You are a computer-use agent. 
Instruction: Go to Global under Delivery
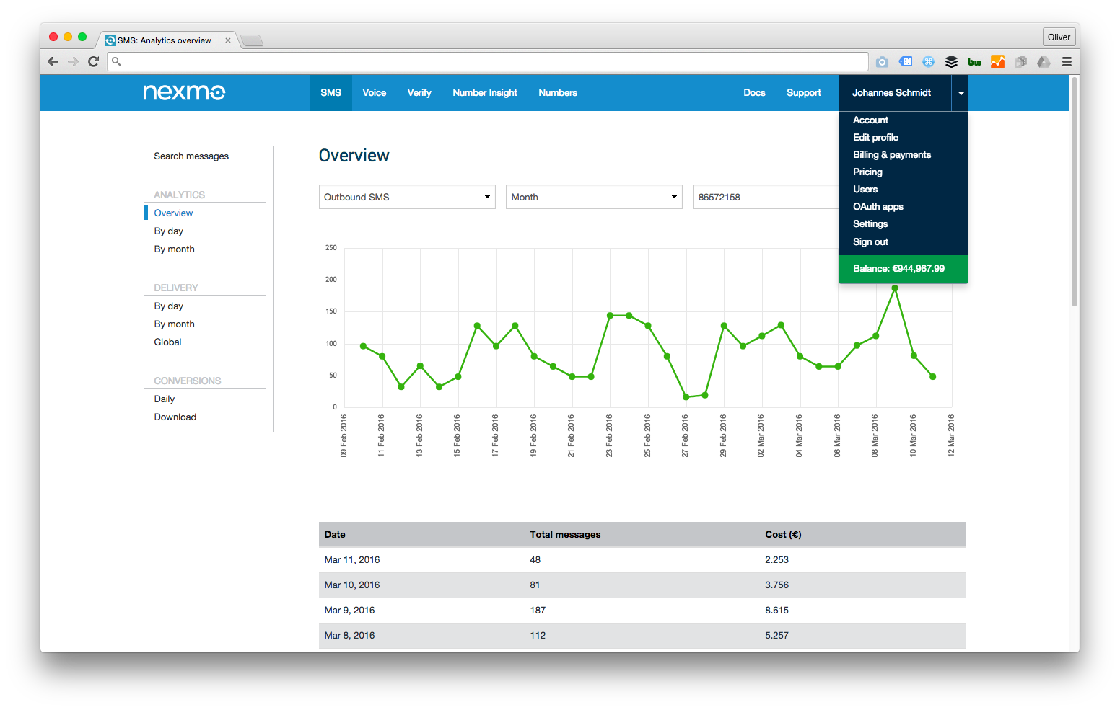pyautogui.click(x=167, y=342)
